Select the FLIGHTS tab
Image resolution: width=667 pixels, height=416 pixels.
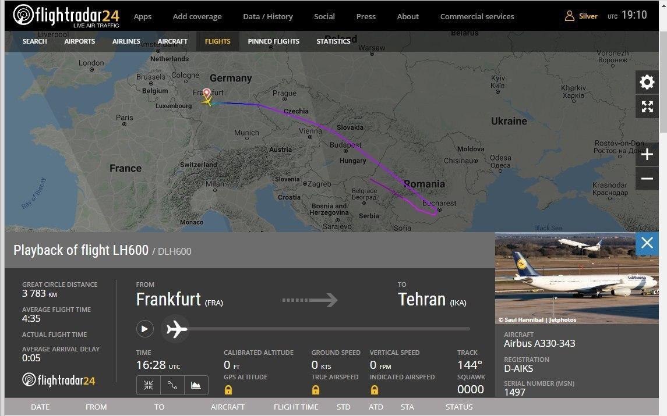pos(217,41)
